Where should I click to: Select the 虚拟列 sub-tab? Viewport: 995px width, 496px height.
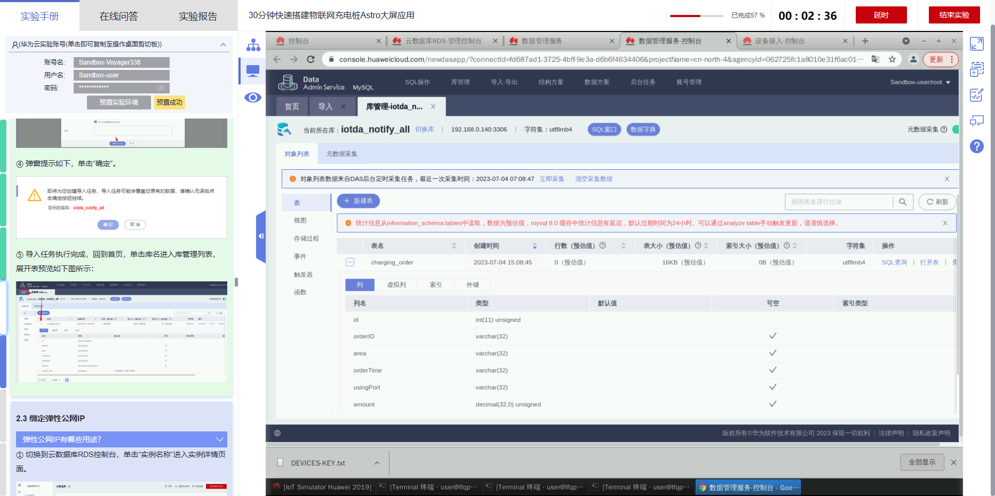pos(396,285)
